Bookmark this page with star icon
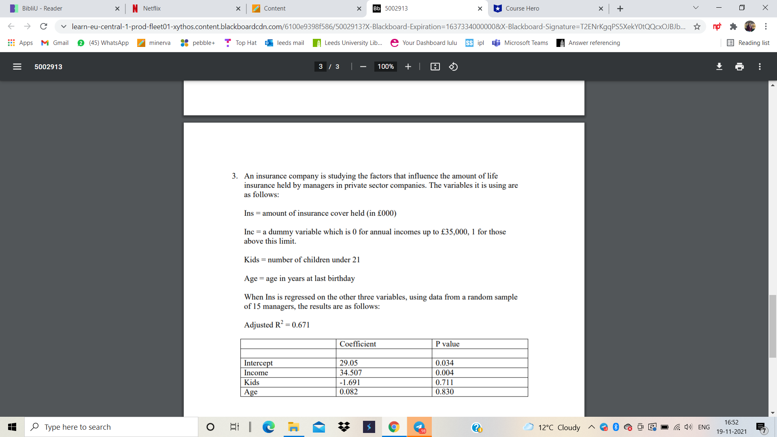777x437 pixels. point(697,27)
